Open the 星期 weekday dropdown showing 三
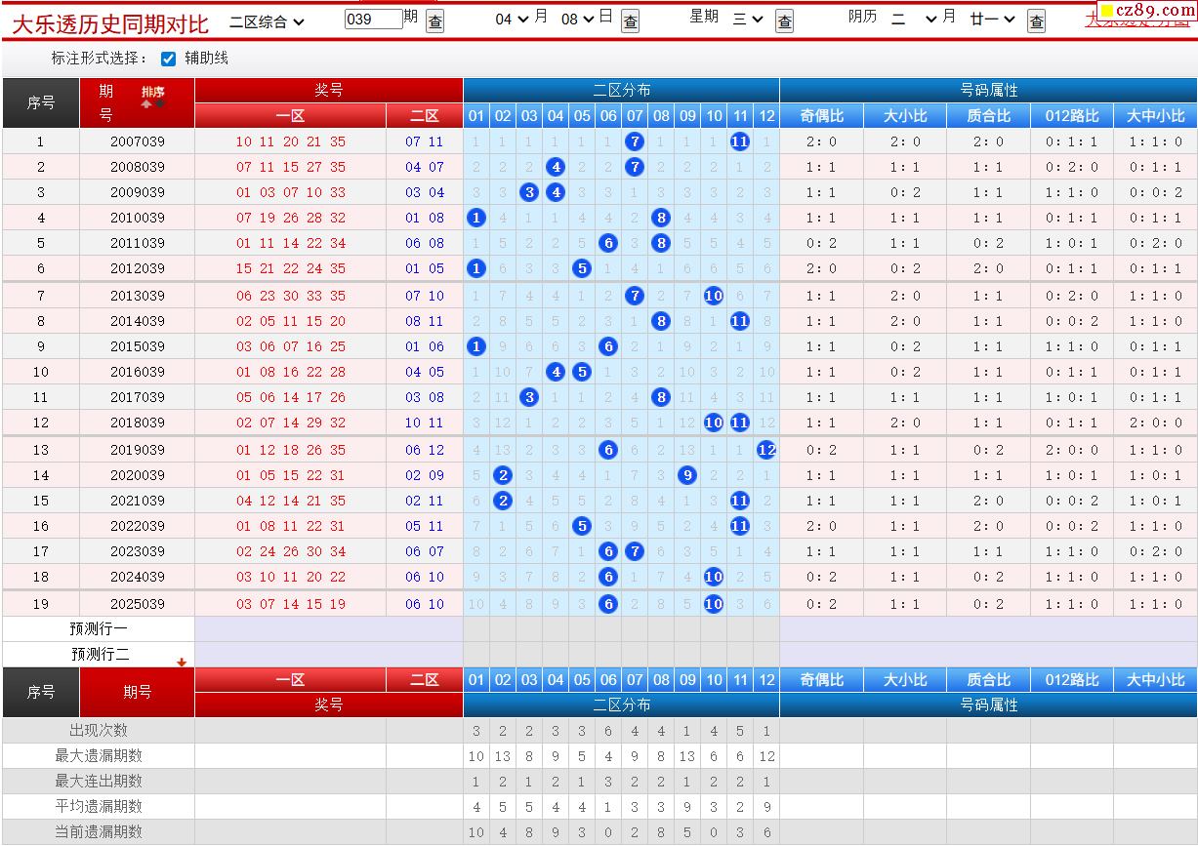 [x=747, y=20]
